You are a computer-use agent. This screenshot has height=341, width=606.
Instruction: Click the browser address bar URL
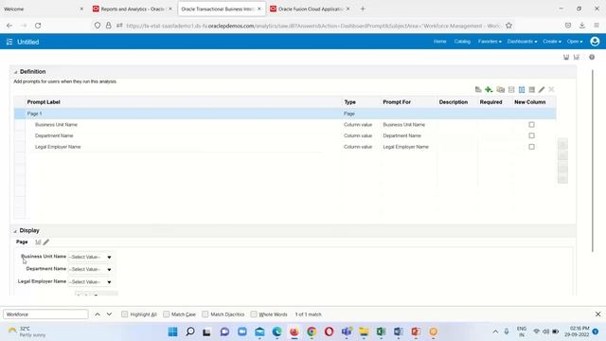[x=313, y=26]
